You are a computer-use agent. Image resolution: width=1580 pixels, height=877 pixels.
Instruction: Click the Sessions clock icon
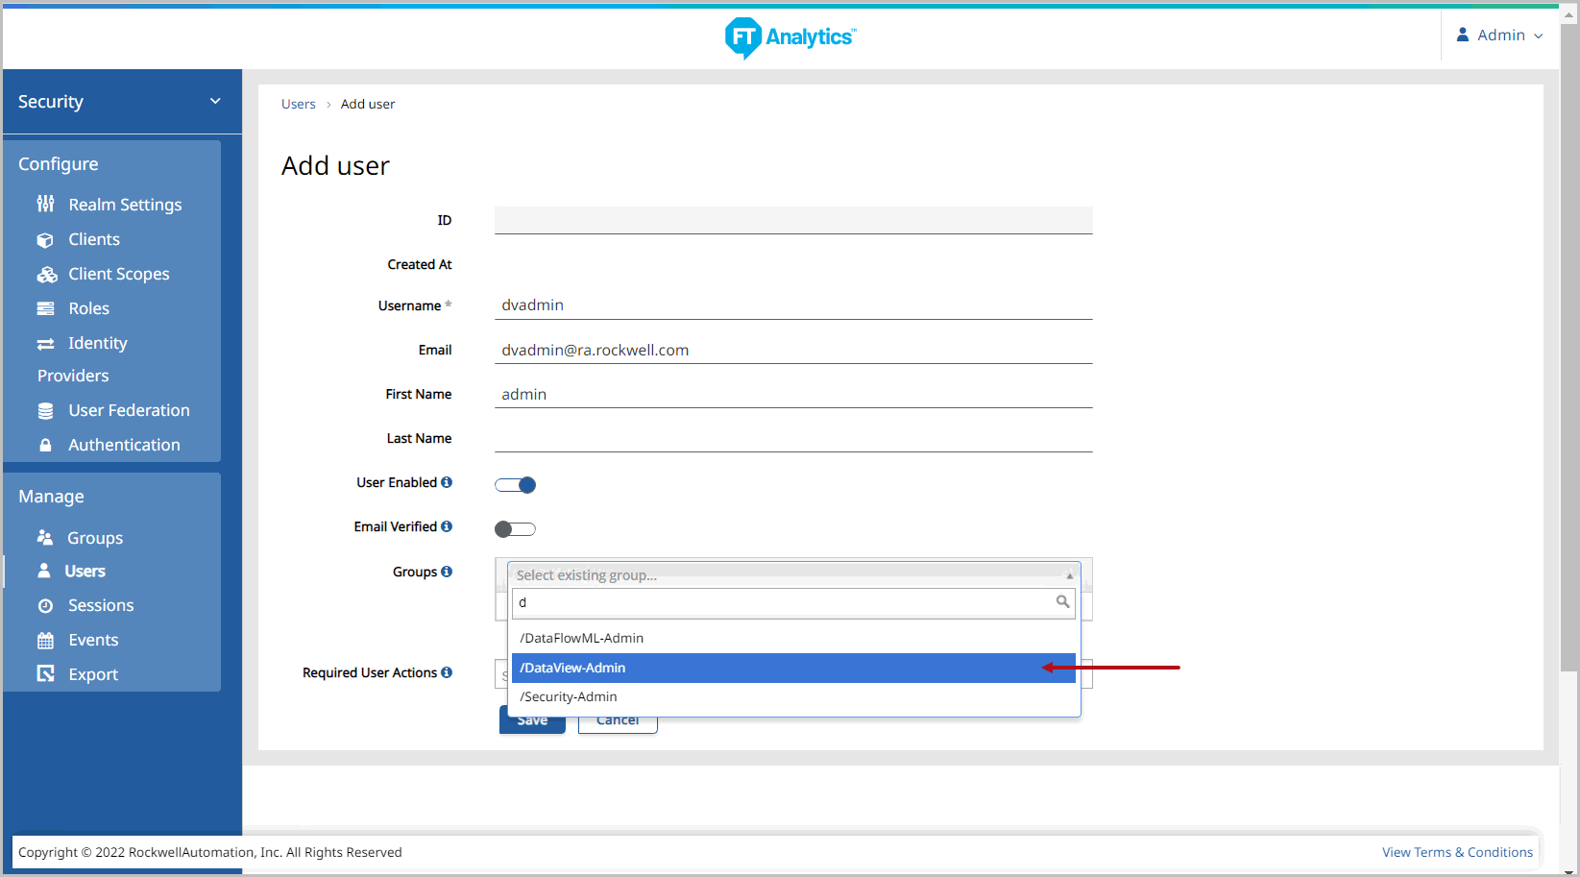(x=45, y=605)
